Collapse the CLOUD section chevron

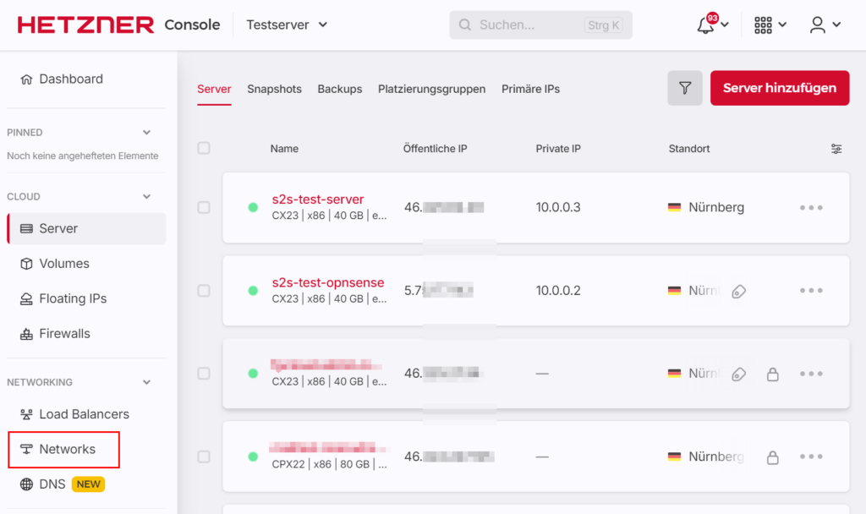click(146, 196)
